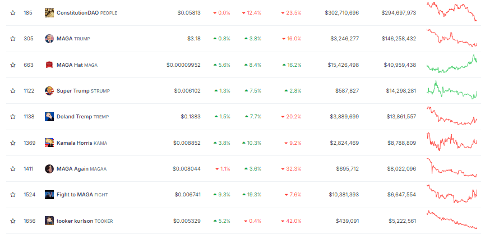The width and height of the screenshot is (499, 234).
Task: Open the Doland Tremp TREMP link
Action: pyautogui.click(x=83, y=117)
